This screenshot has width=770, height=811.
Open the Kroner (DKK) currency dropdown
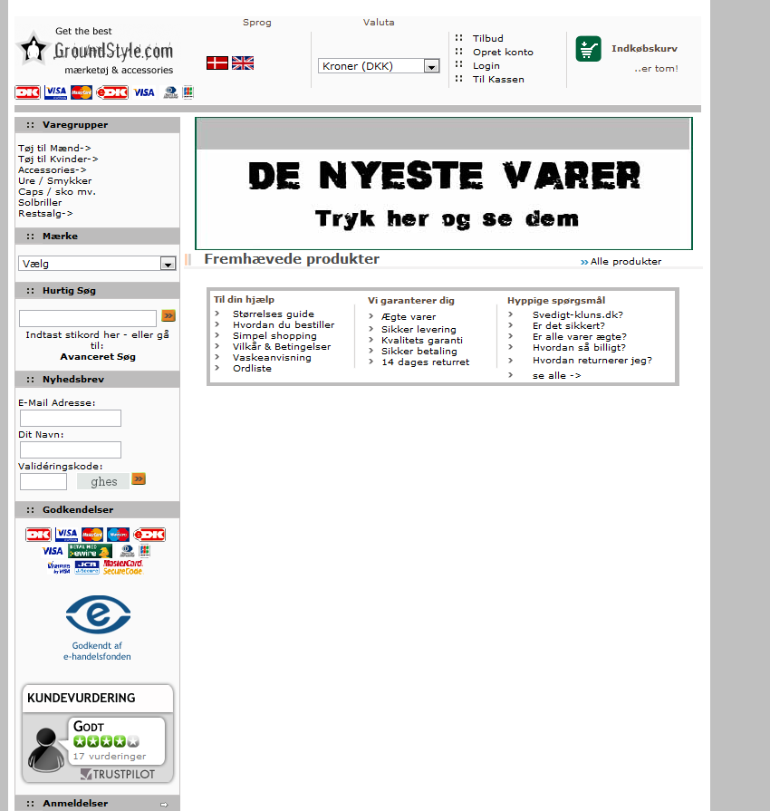coord(379,66)
